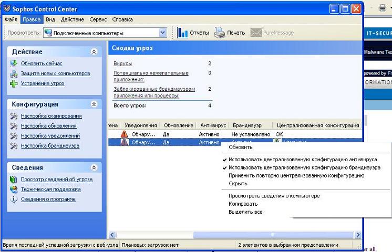Click the Обновить сейчас link

pyautogui.click(x=42, y=64)
